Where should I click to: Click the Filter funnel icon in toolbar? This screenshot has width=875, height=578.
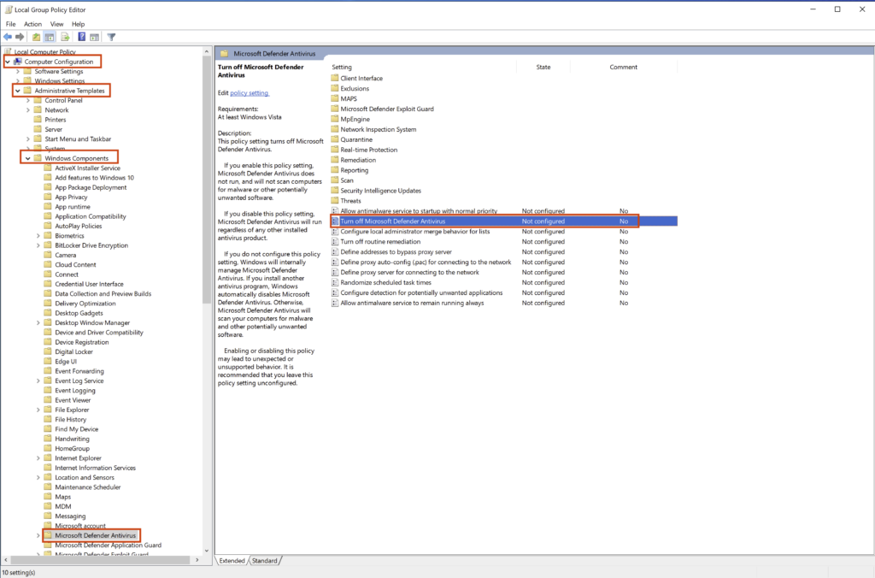111,37
